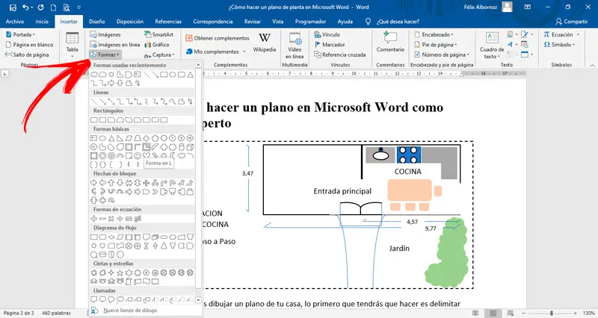598x318 pixels.
Task: Open WordArt options in Texto group
Action: pos(512,45)
